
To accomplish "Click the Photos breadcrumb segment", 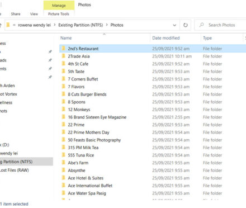I will [117, 25].
